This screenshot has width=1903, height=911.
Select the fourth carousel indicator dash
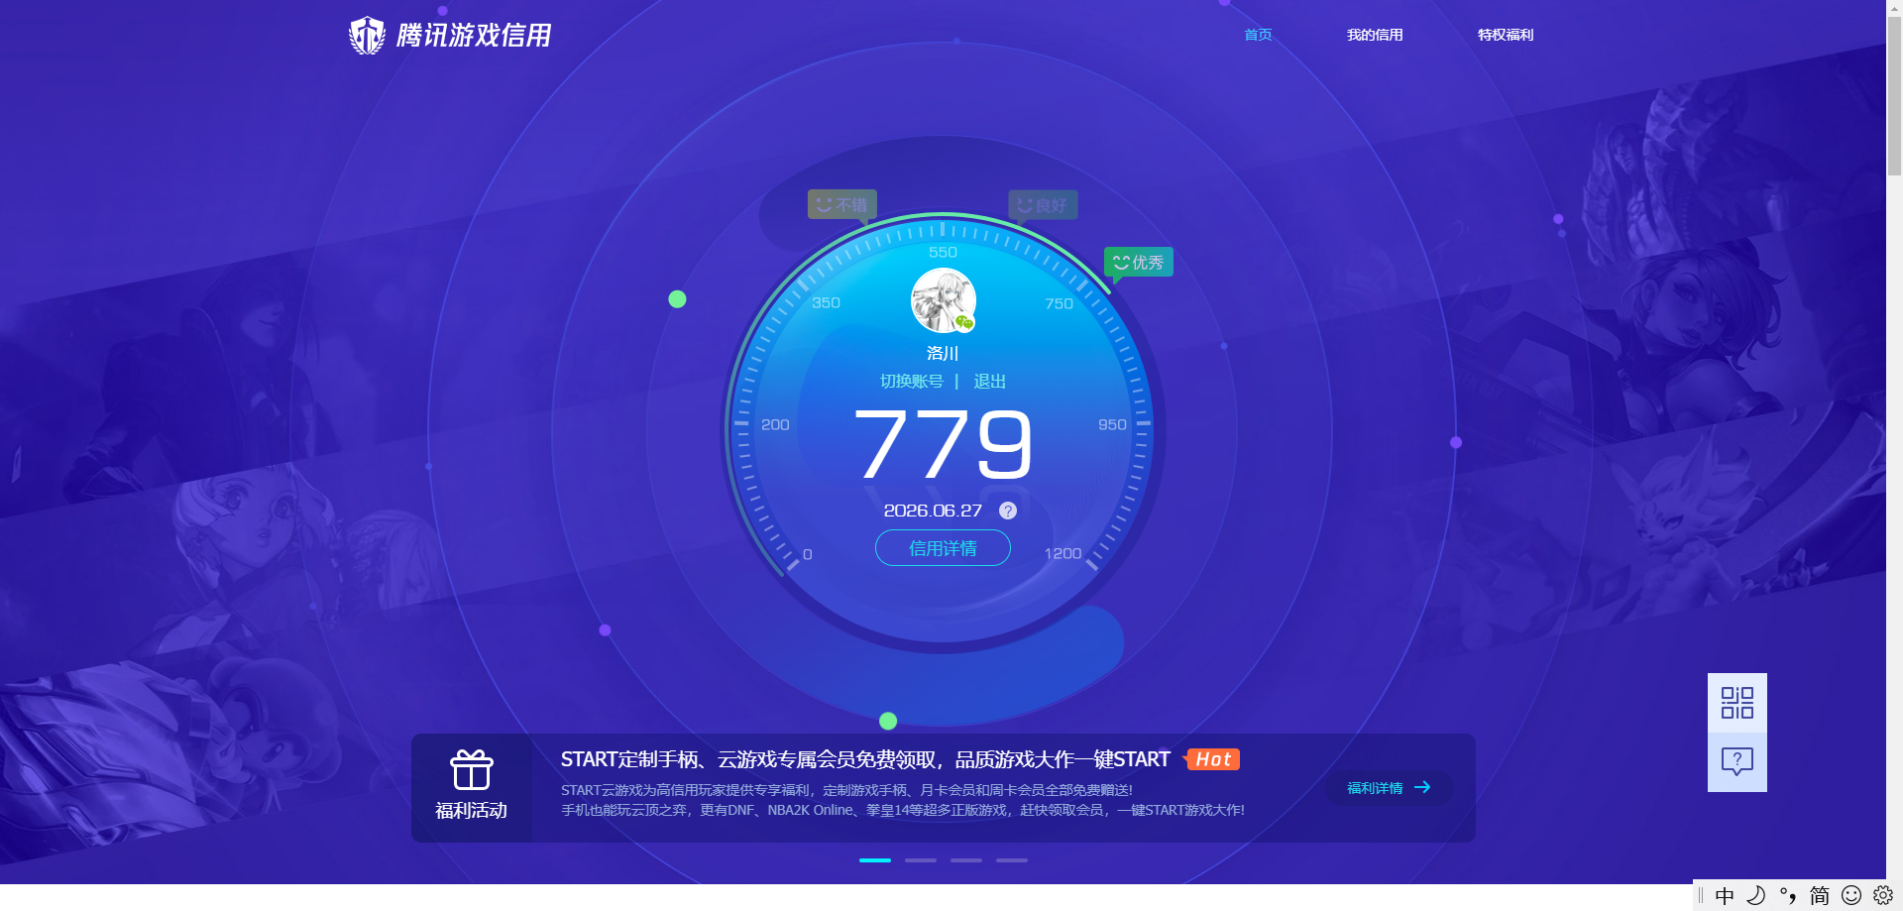click(1012, 860)
